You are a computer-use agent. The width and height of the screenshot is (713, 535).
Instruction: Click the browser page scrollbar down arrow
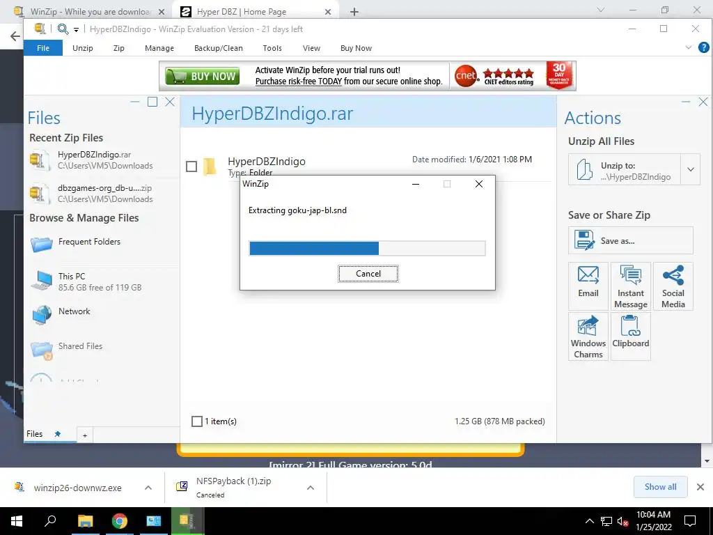[707, 461]
